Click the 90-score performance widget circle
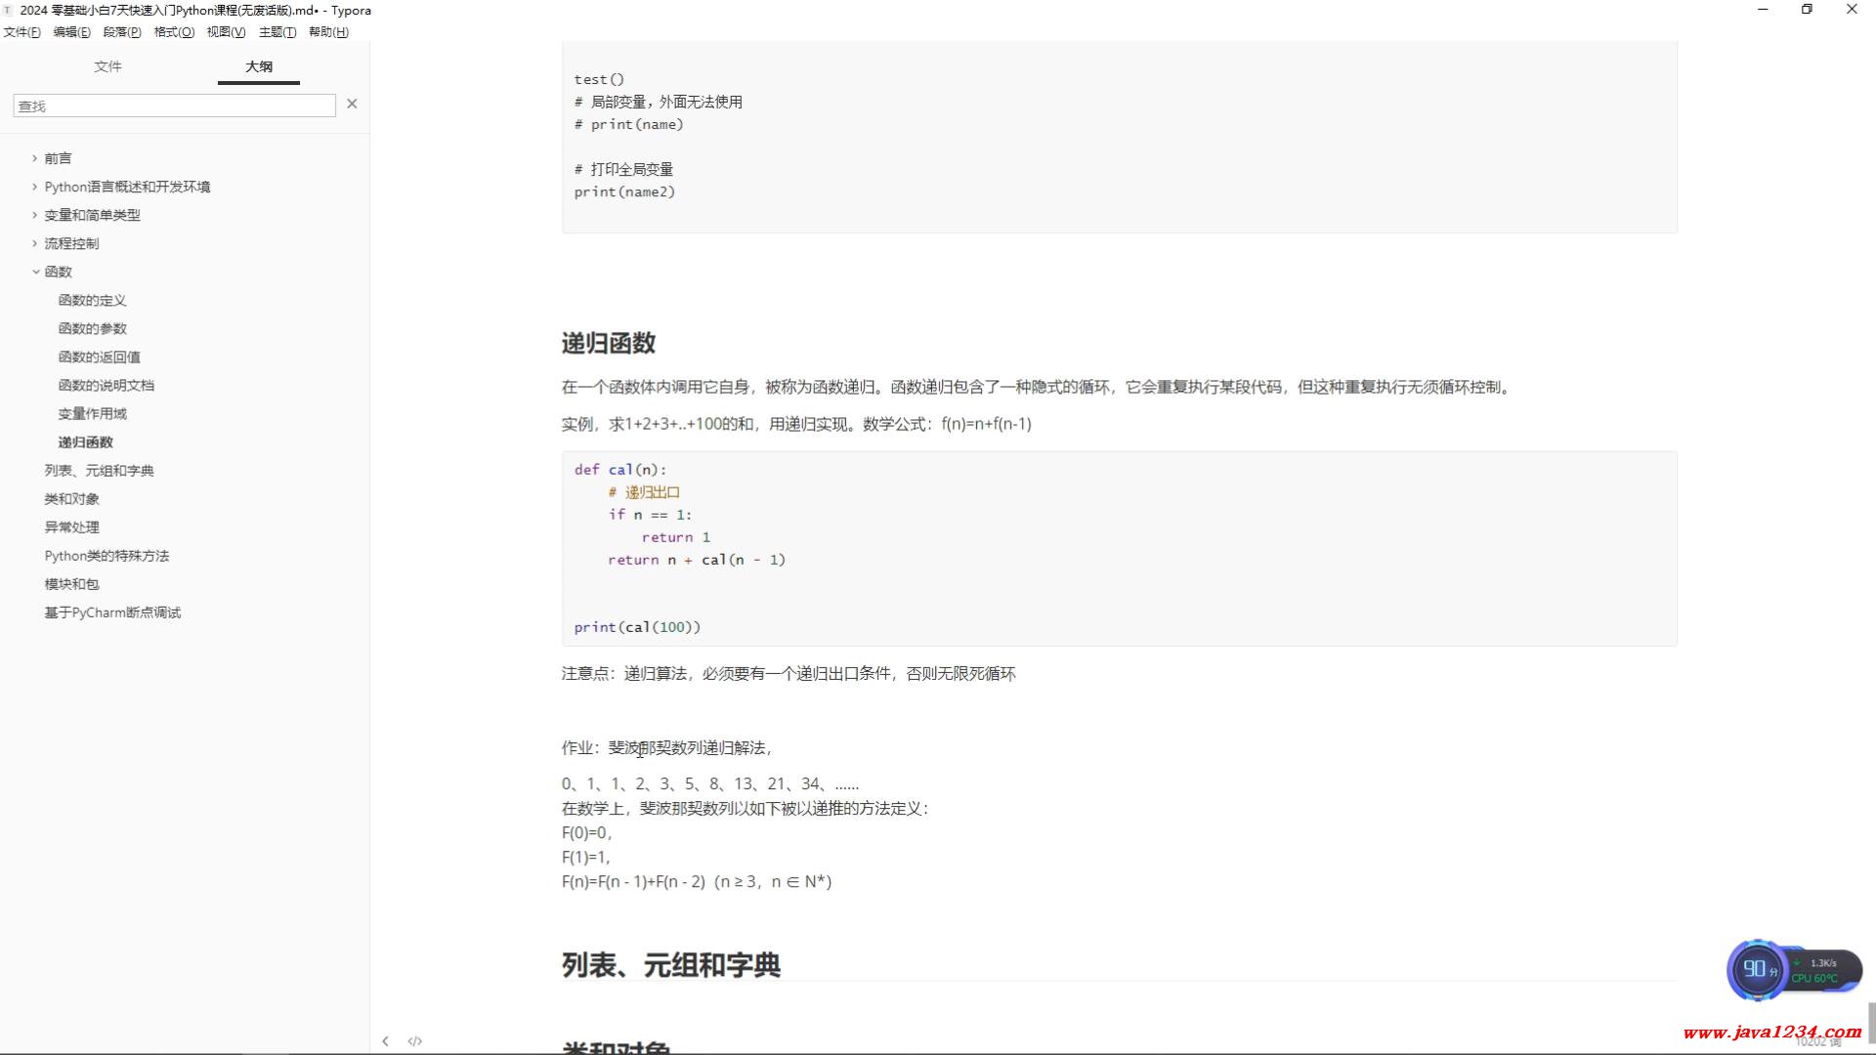The height and width of the screenshot is (1055, 1876). [x=1755, y=969]
